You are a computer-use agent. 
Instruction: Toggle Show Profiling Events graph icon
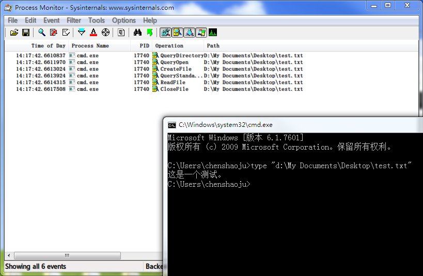pos(213,33)
